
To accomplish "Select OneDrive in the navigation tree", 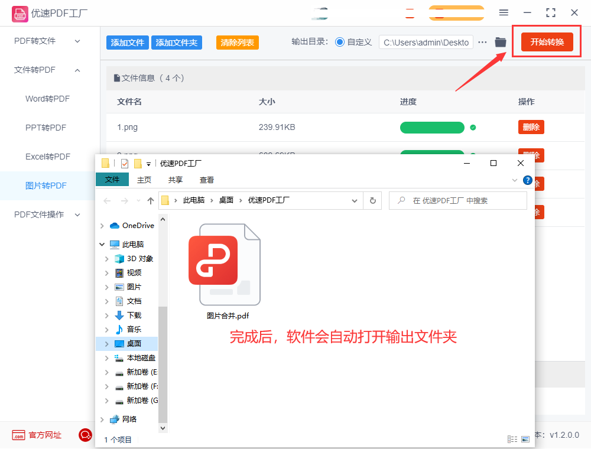I will tap(132, 226).
